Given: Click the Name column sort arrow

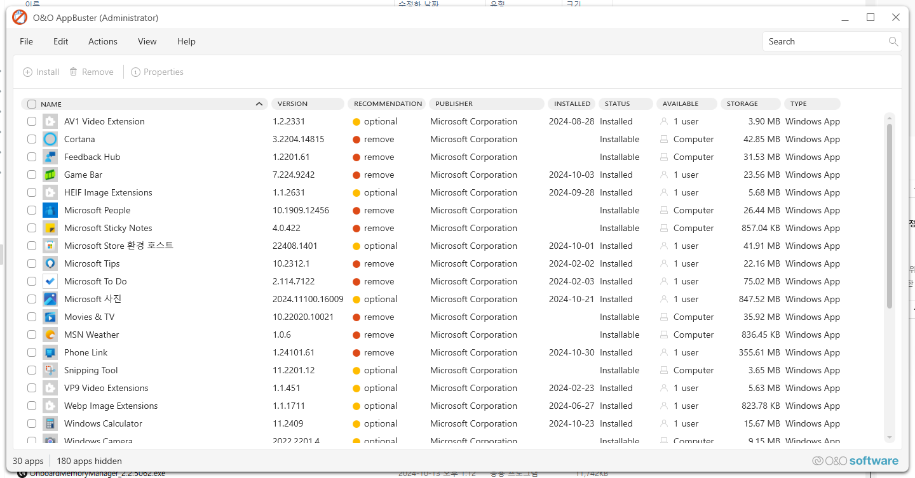Looking at the screenshot, I should click(259, 104).
